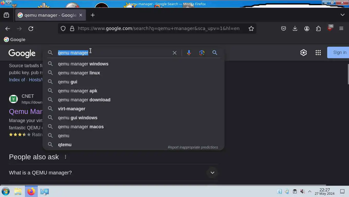Bookmark this page with the star
The width and height of the screenshot is (349, 197).
251,28
